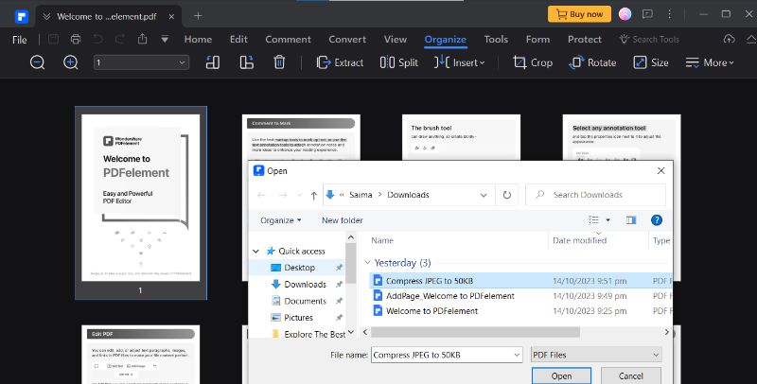Open the File name combo dropdown

pos(517,355)
